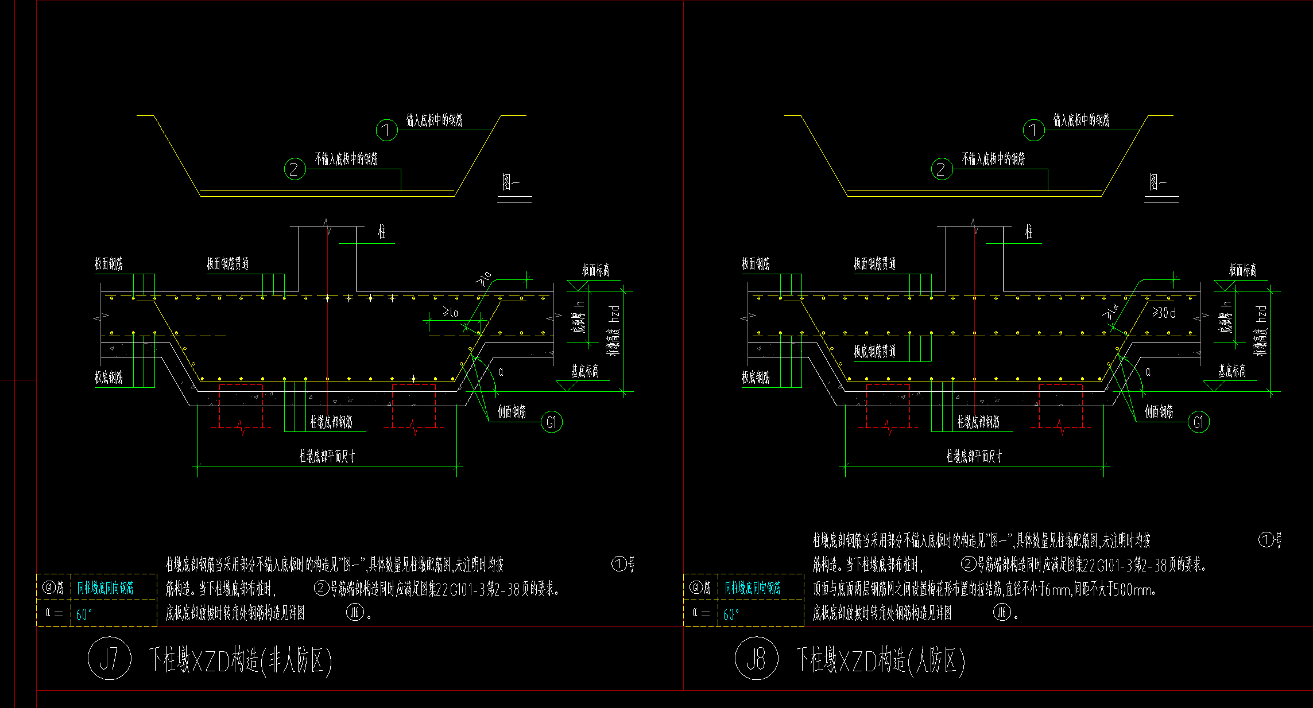Select the J6 reference circle in left notes

(x=355, y=613)
